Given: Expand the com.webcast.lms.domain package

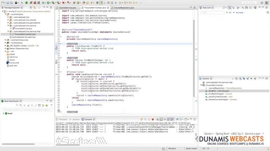Looking at the screenshot, I should pos(8,20).
